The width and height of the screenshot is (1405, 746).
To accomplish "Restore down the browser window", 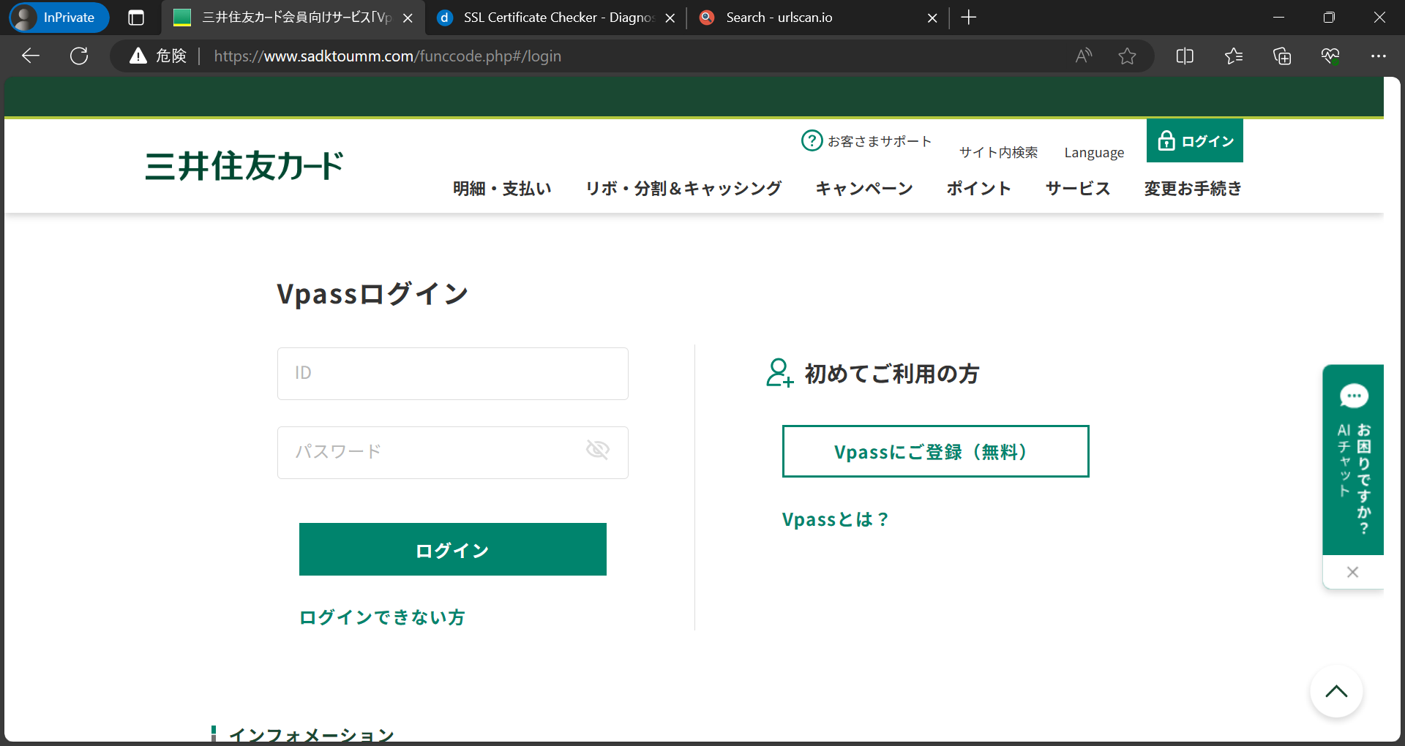I will click(1329, 18).
